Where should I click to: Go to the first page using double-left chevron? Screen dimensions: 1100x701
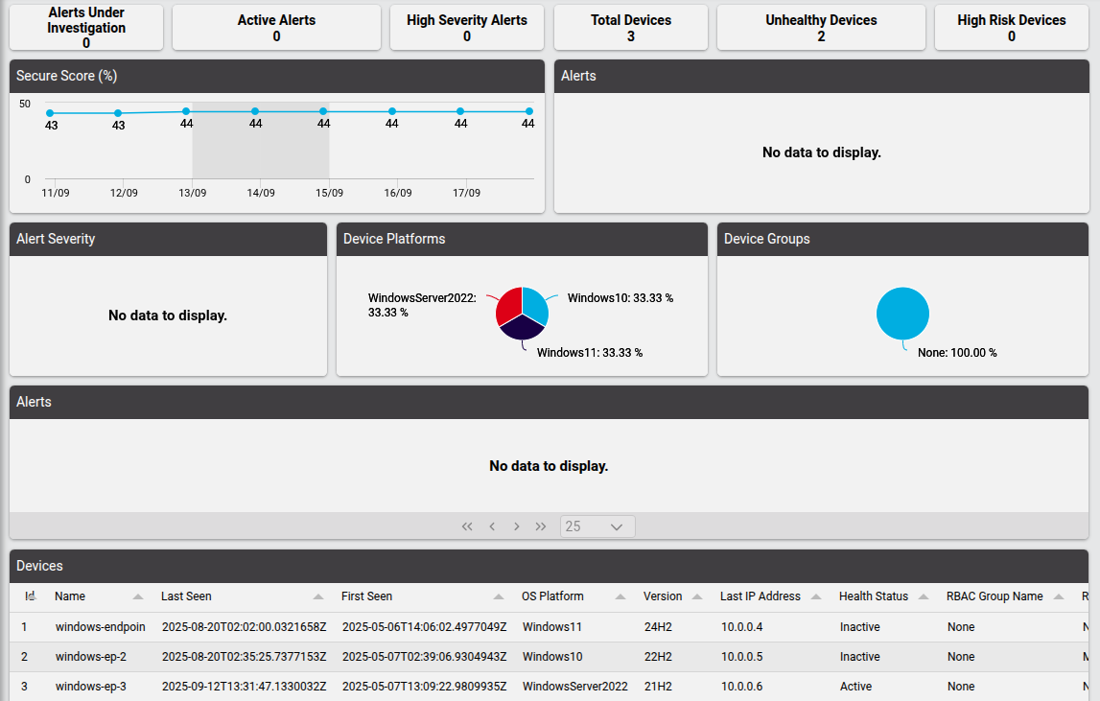pyautogui.click(x=467, y=526)
